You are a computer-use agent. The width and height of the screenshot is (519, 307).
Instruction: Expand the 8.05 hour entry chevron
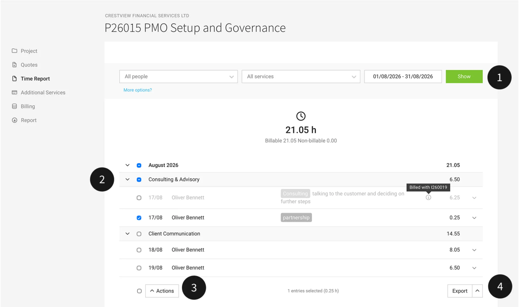click(474, 250)
